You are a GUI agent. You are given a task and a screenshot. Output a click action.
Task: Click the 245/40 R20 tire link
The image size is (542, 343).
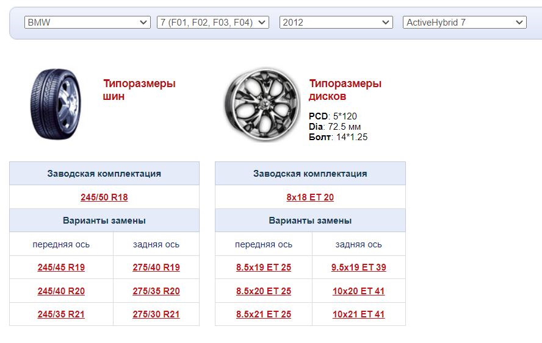(61, 291)
